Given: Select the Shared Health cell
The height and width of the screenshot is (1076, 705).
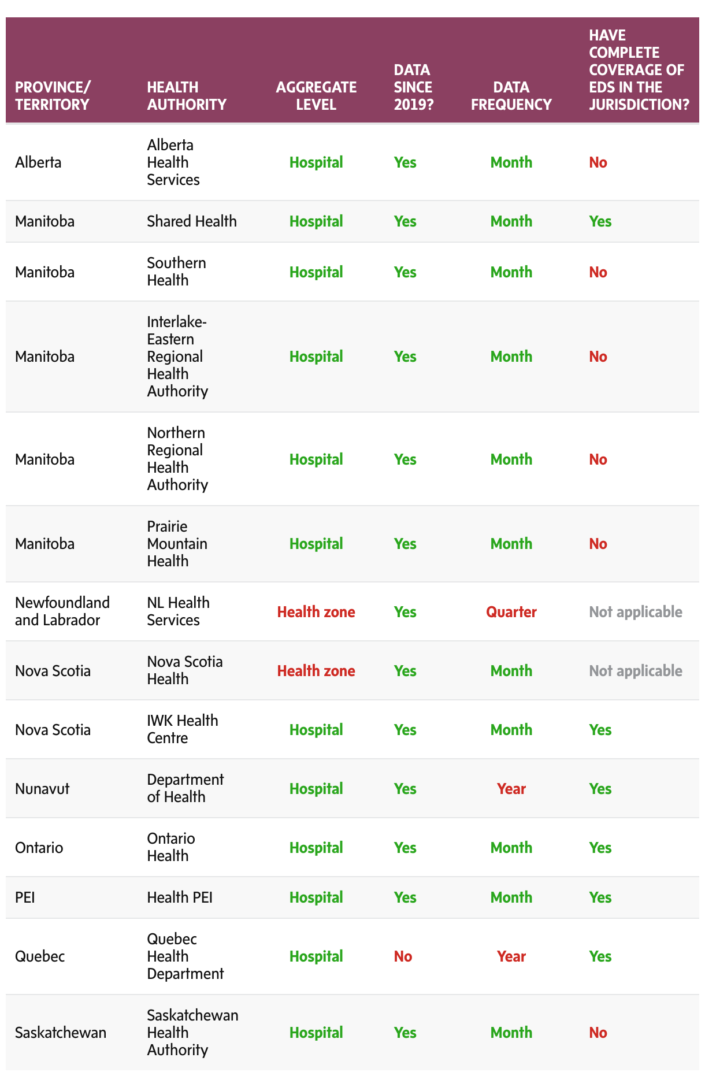Looking at the screenshot, I should point(191,221).
